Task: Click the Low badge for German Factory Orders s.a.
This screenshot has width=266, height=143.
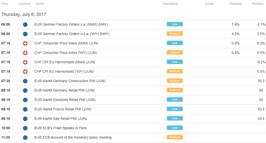Action: tap(175, 24)
